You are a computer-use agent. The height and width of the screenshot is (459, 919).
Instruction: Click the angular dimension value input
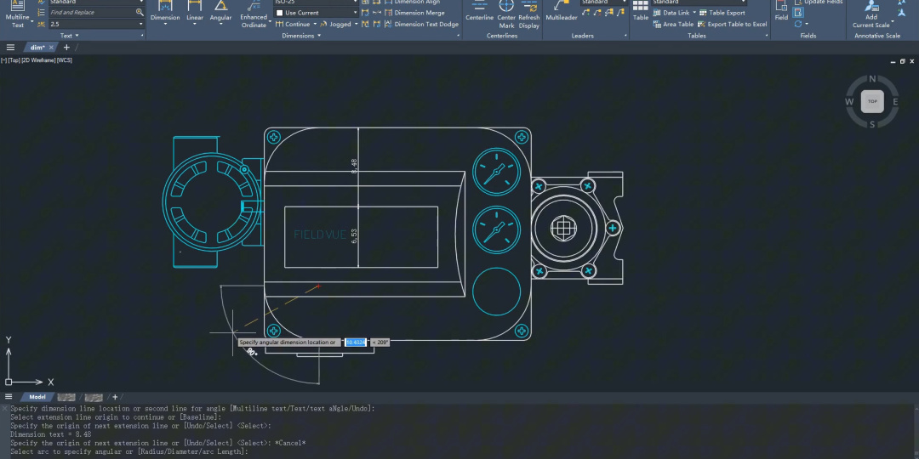tap(355, 343)
